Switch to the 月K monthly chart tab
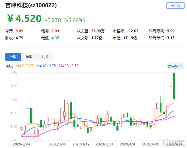 [x=45, y=57]
